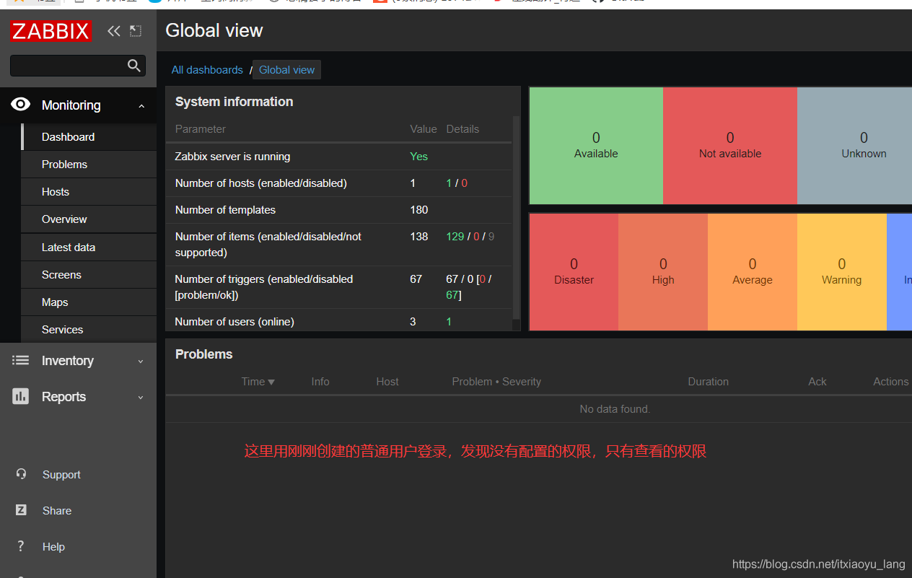912x578 pixels.
Task: Click 'Number of hosts (enabled/disabled)' label
Action: 261,183
